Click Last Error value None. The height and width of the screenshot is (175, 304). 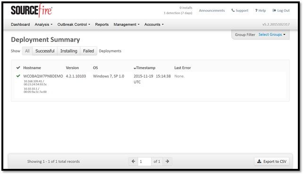179,76
